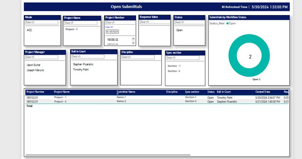Click the sort arrow under Submittal Name header
The height and width of the screenshot is (159, 302).
(x=118, y=94)
